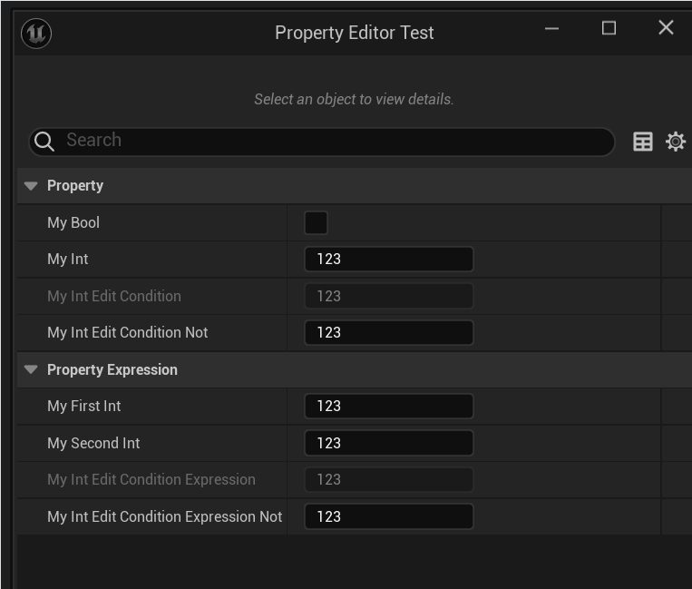Click the Unreal Engine logo icon
This screenshot has height=589, width=692.
pyautogui.click(x=35, y=34)
